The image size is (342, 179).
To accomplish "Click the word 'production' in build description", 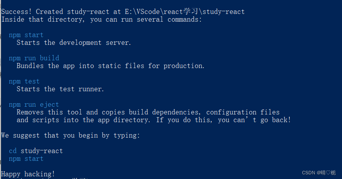I will [183, 66].
